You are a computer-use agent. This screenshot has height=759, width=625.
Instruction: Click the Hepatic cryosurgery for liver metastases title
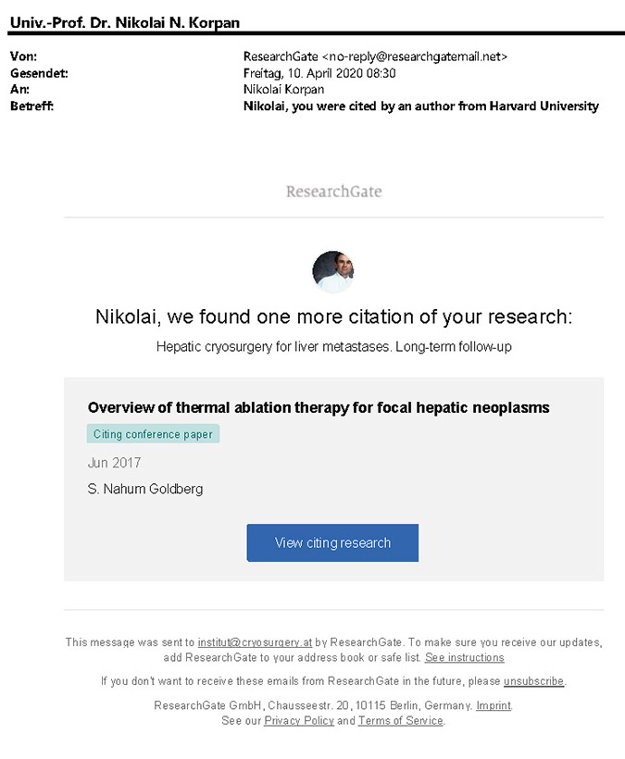[x=333, y=346]
